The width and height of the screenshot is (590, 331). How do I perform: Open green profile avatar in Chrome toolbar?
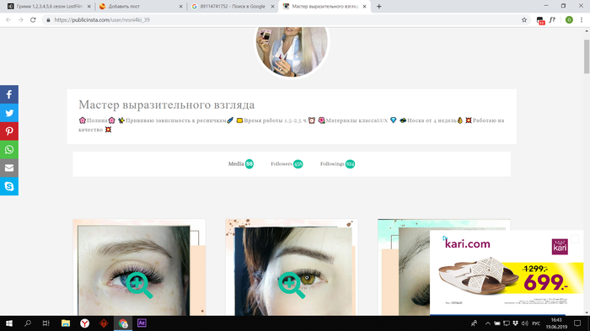[569, 20]
